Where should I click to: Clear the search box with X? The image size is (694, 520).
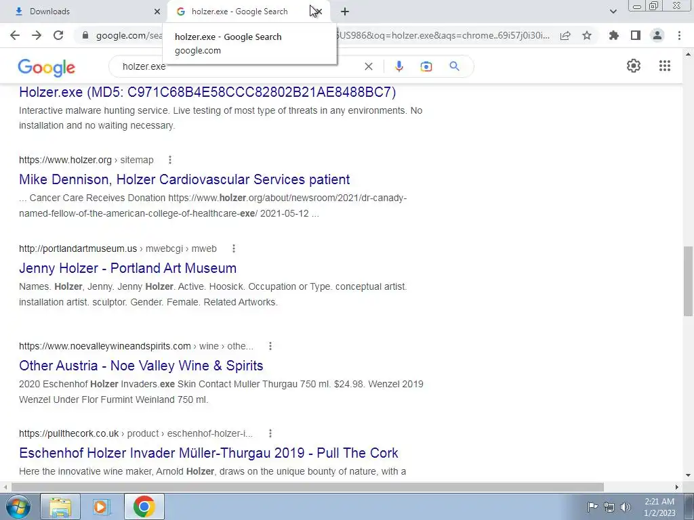(x=368, y=66)
